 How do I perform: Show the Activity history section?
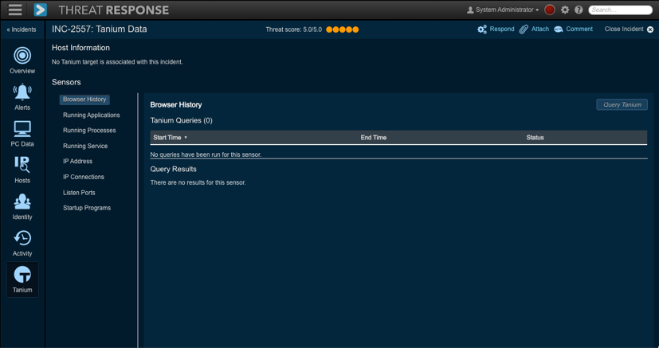tap(22, 244)
